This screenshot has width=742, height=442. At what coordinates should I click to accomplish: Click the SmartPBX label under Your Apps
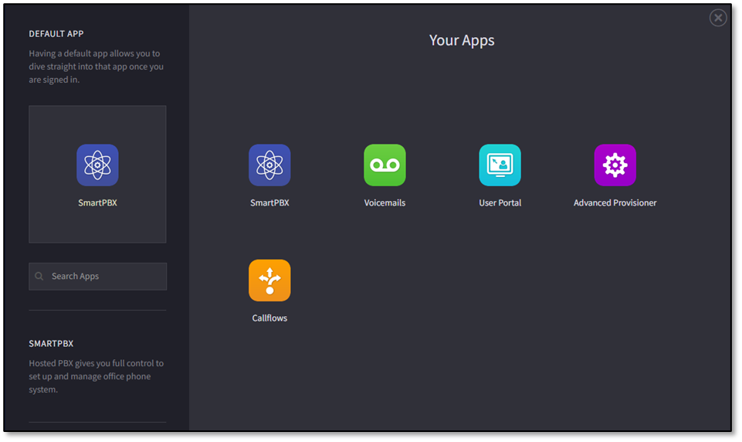coord(269,202)
